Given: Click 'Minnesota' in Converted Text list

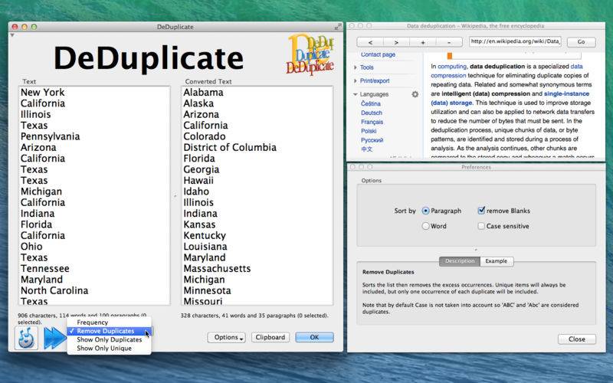Looking at the screenshot, I should coord(207,290).
